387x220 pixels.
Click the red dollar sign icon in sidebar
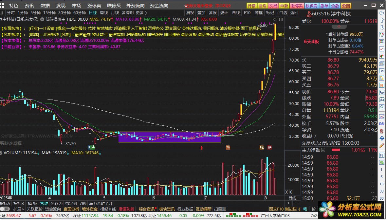pyautogui.click(x=381, y=131)
